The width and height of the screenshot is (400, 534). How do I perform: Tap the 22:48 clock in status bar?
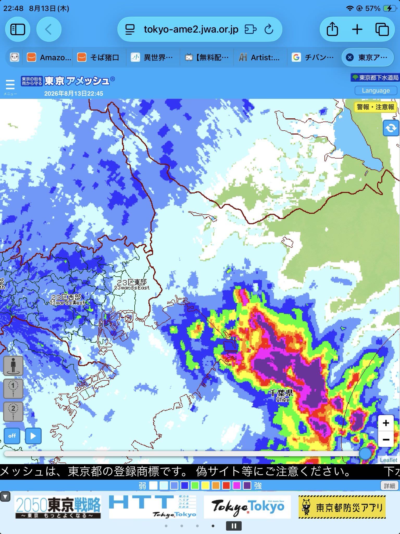click(x=13, y=9)
